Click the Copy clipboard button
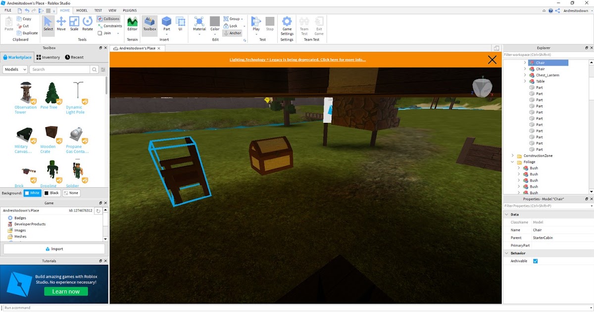 pyautogui.click(x=24, y=19)
